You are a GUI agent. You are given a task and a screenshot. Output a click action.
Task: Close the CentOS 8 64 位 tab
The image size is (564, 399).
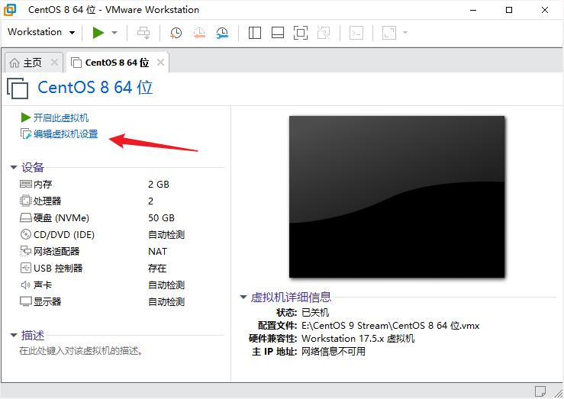(160, 63)
